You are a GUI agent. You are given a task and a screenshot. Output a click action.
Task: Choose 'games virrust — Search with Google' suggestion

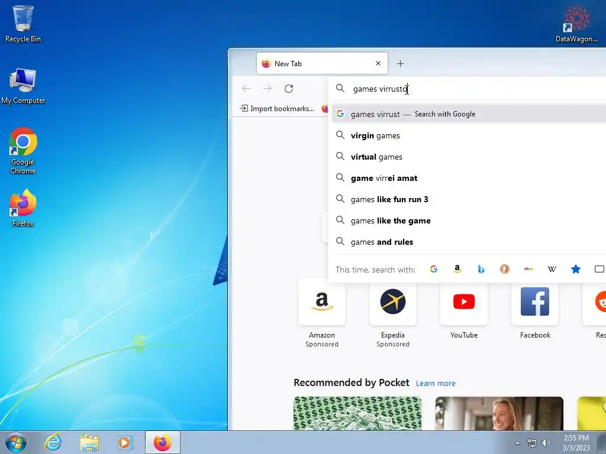(469, 114)
